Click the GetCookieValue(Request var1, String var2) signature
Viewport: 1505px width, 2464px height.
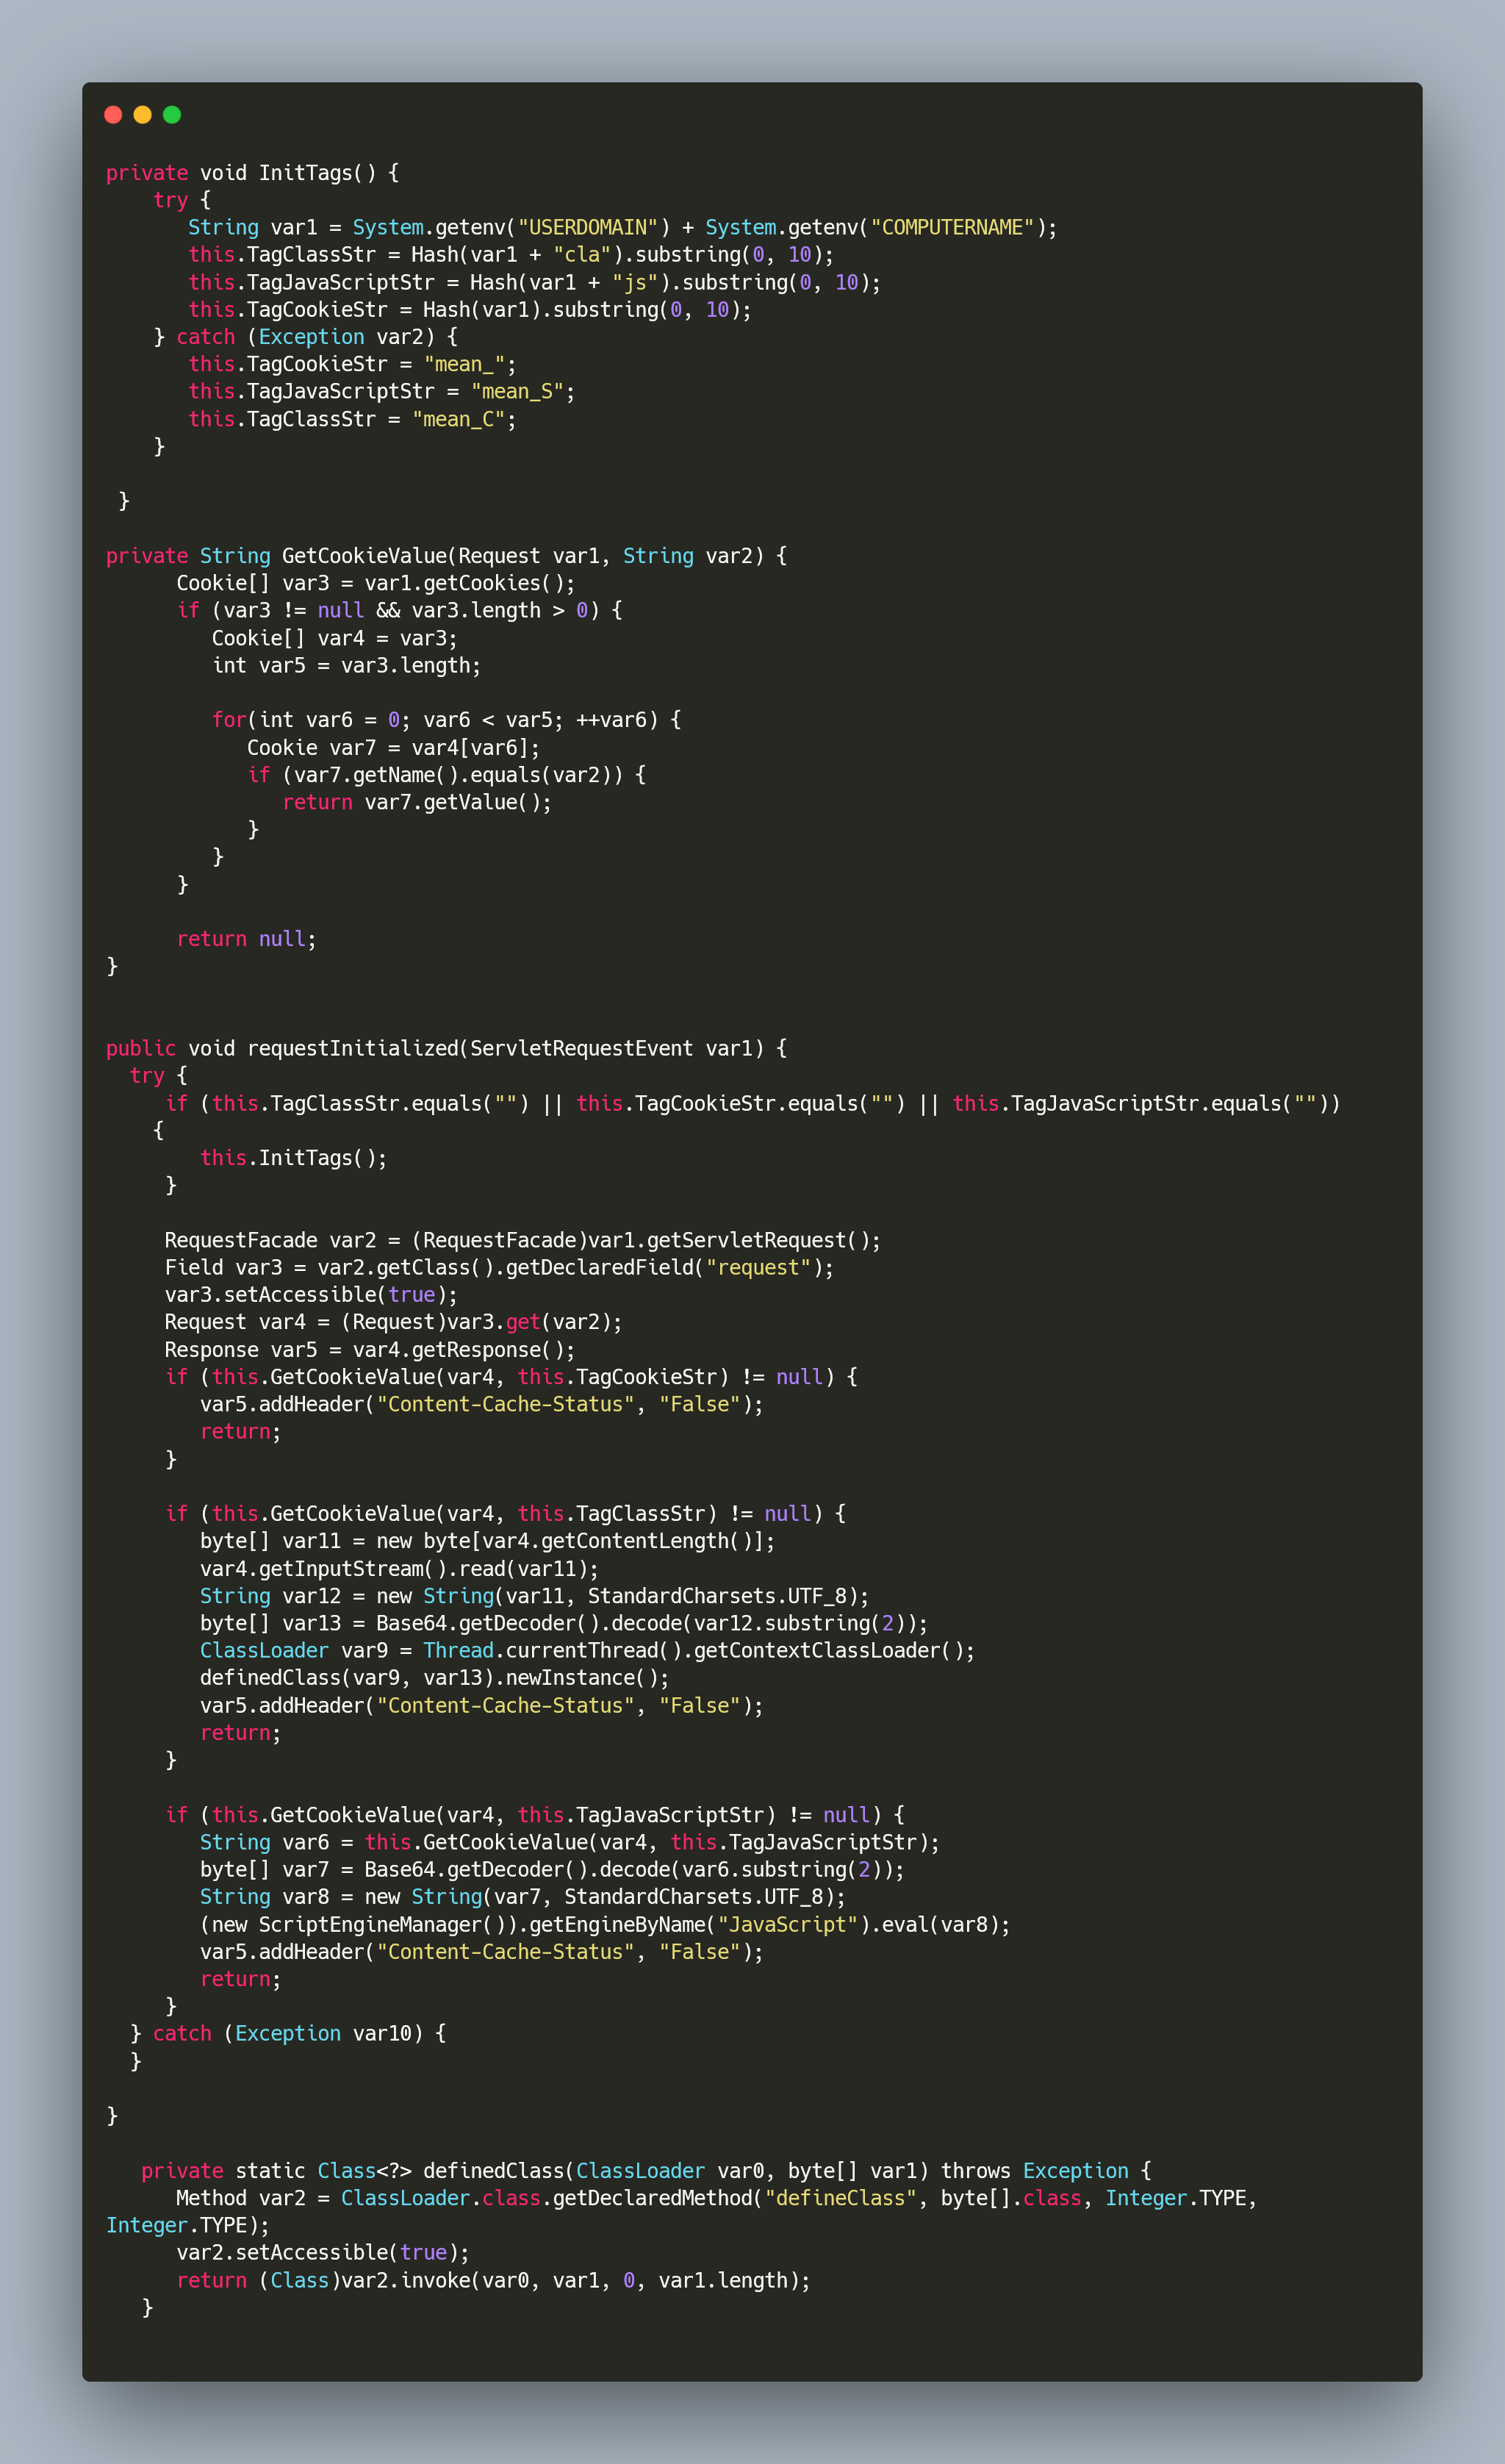pyautogui.click(x=447, y=556)
